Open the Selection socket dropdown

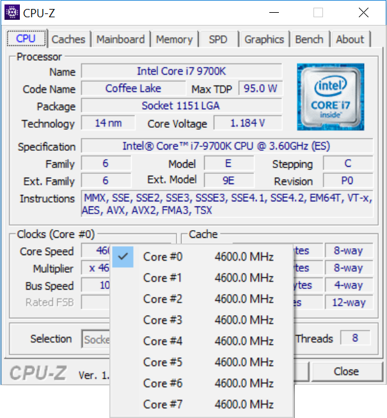click(96, 339)
